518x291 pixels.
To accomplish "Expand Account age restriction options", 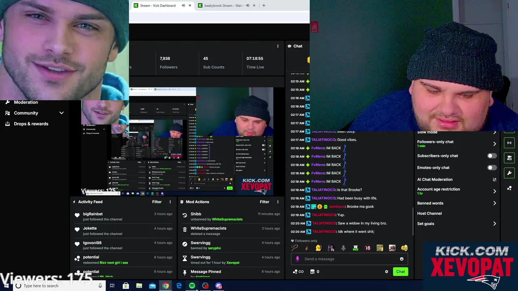I will pyautogui.click(x=495, y=191).
